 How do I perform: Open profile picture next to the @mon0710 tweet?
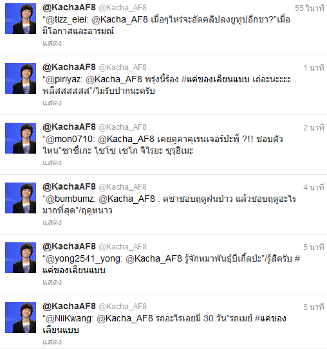(x=21, y=138)
